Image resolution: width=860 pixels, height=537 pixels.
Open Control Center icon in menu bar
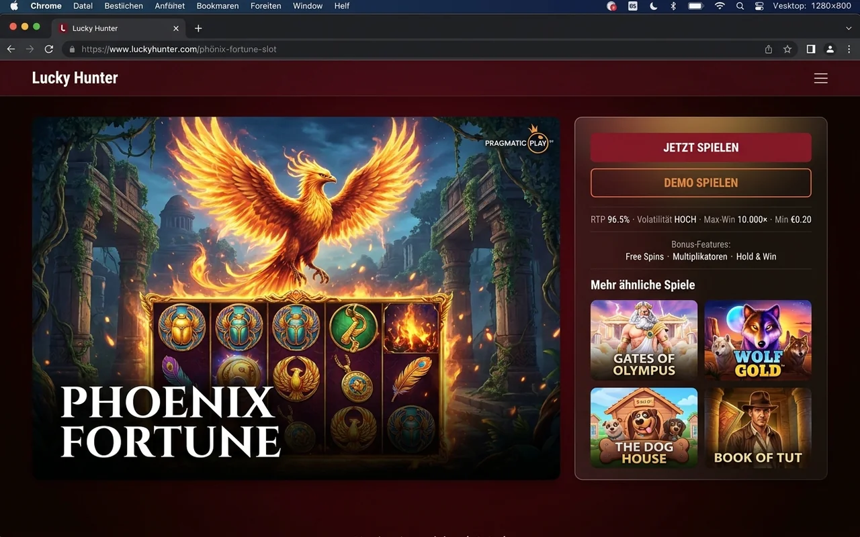pyautogui.click(x=759, y=6)
